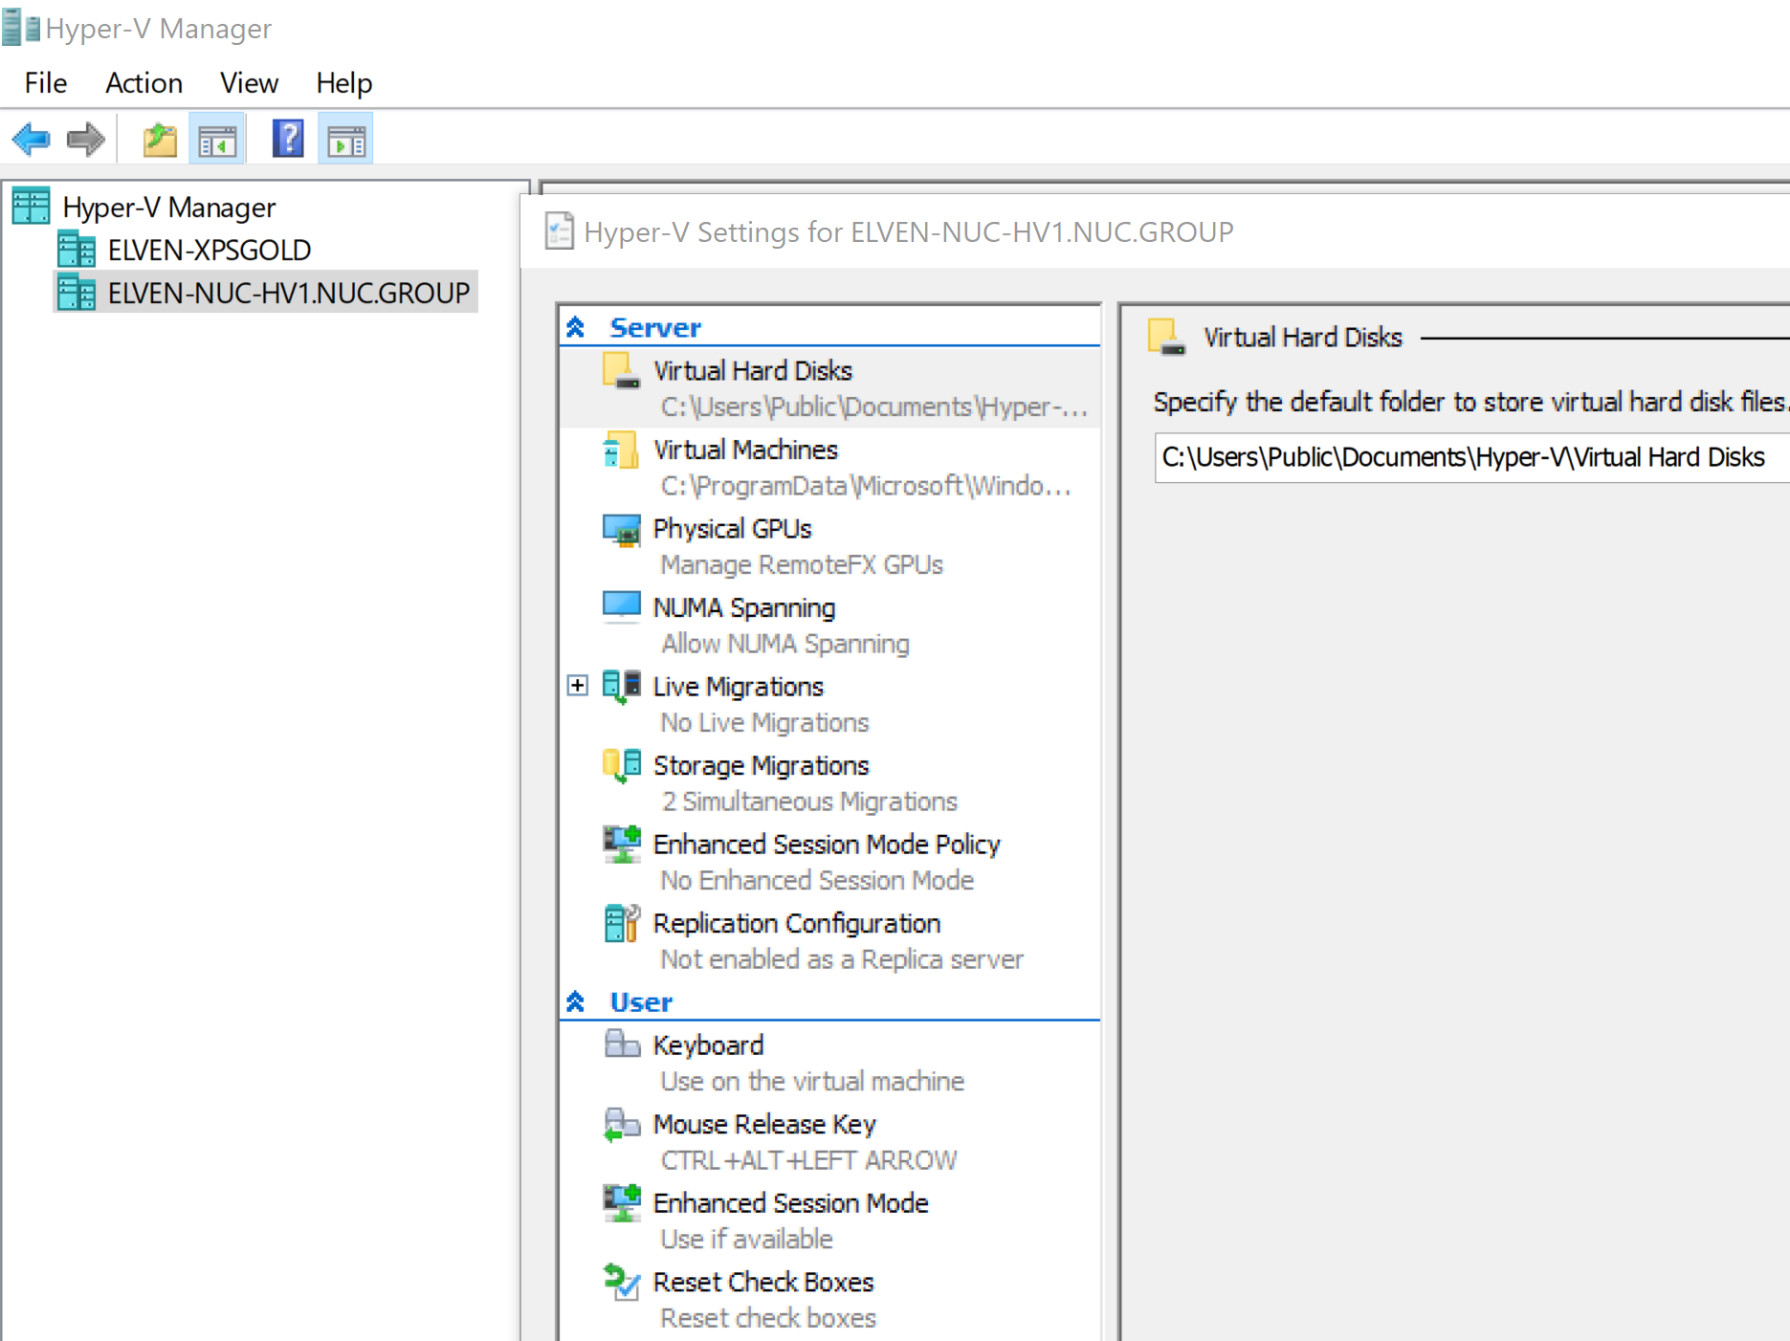Click the Keyboard settings icon
The width and height of the screenshot is (1790, 1341).
pyautogui.click(x=622, y=1044)
